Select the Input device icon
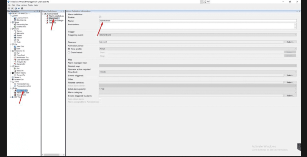This screenshot has width=307, height=157. point(15,40)
